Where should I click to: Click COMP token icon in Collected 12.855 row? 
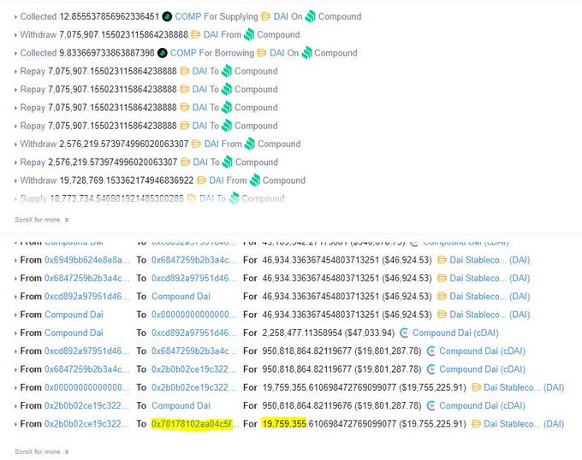(x=167, y=17)
